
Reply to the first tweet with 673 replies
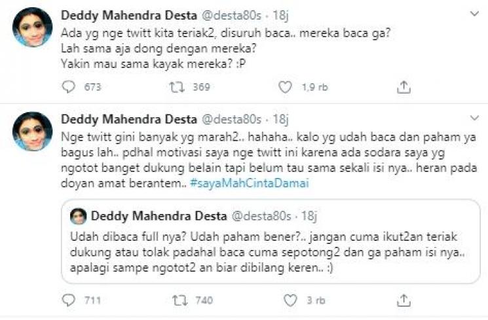[x=69, y=87]
